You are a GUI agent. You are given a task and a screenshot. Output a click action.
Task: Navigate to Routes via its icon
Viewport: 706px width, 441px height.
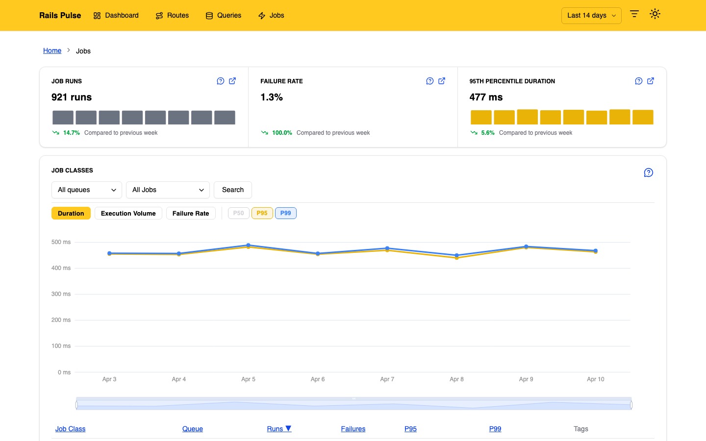tap(158, 15)
